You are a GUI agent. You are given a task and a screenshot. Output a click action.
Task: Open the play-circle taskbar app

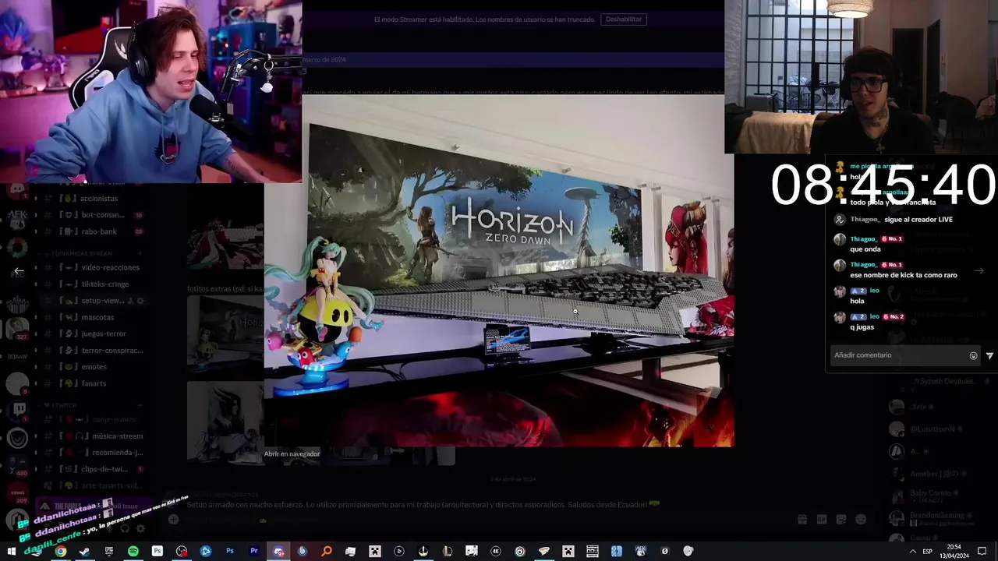399,552
